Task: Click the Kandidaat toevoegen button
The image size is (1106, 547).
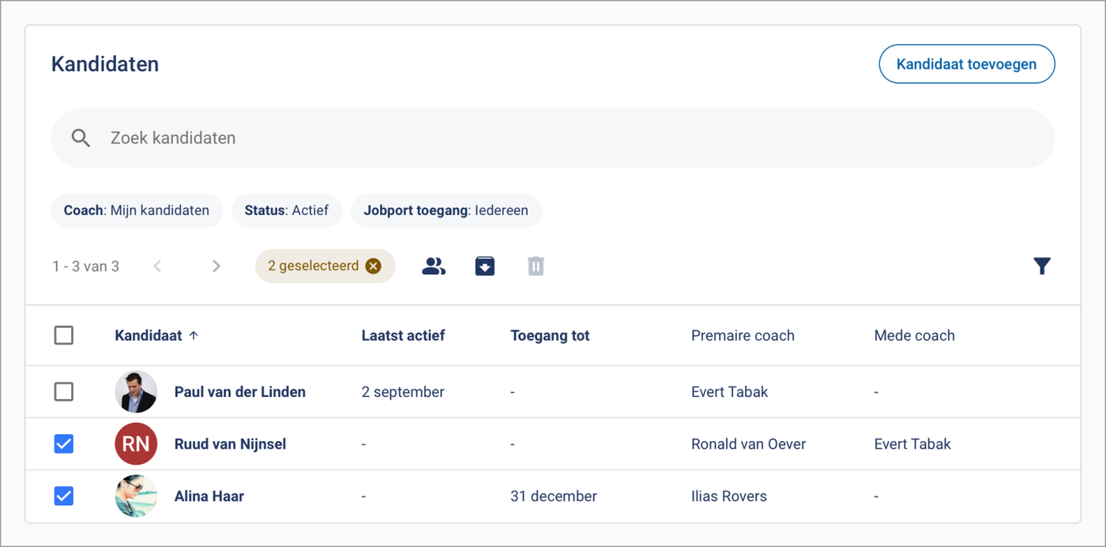Action: tap(966, 64)
